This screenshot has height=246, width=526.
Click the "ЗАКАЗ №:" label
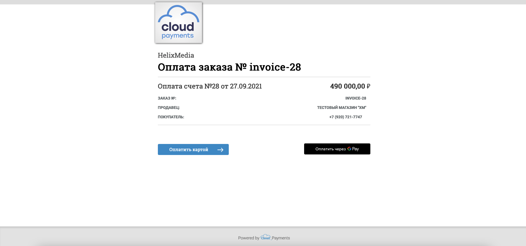tap(167, 98)
